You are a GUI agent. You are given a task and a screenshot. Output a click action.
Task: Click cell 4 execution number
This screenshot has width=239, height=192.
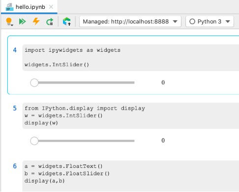coord(15,50)
